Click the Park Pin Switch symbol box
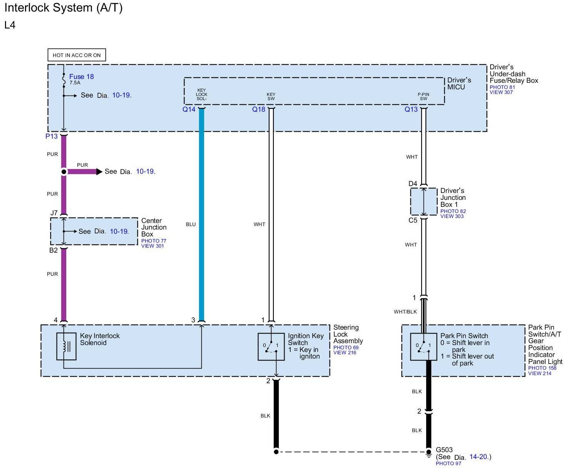 point(423,347)
